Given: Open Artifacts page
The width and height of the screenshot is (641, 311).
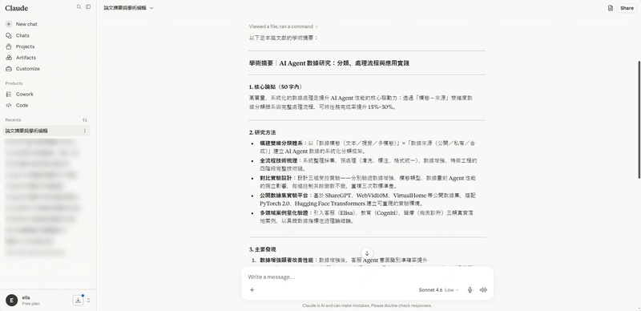Looking at the screenshot, I should tap(26, 58).
